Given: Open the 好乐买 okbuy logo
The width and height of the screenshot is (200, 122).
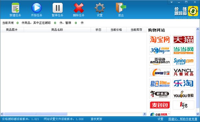Looking at the screenshot, I should [160, 94].
